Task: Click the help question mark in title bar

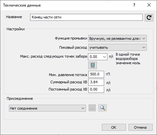Action: tap(134, 5)
